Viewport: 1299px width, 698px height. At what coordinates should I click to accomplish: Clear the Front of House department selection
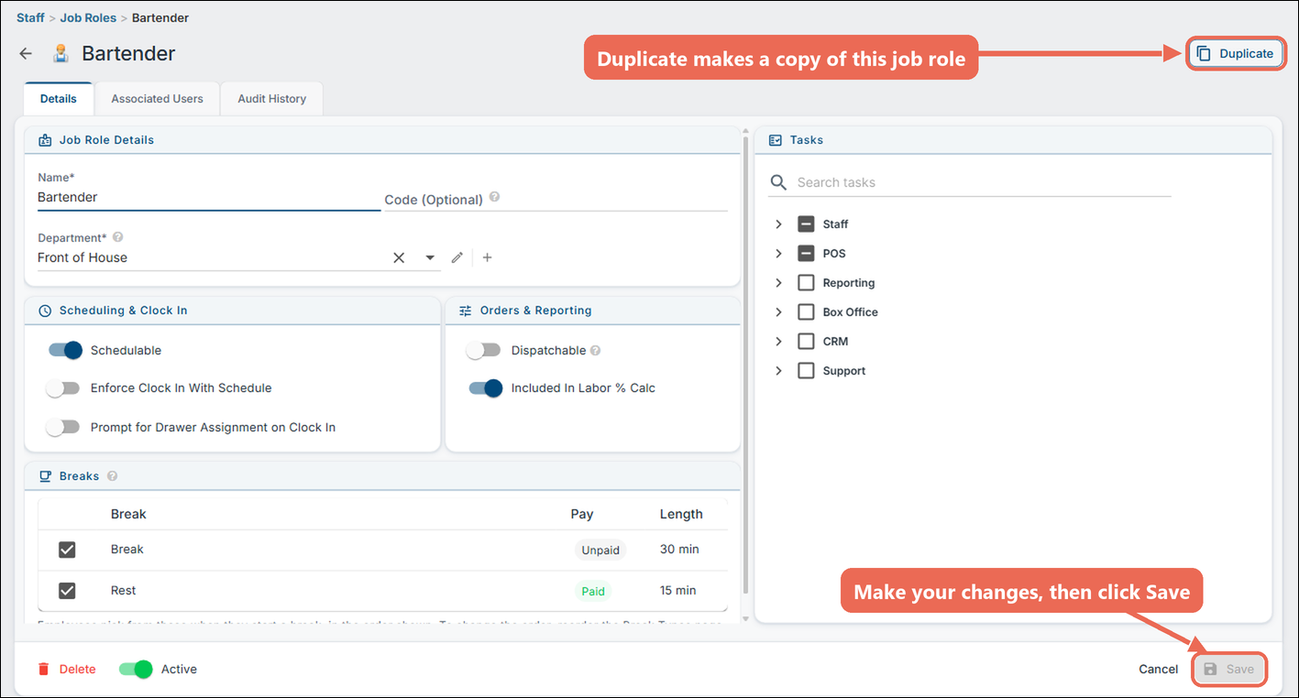pos(399,257)
